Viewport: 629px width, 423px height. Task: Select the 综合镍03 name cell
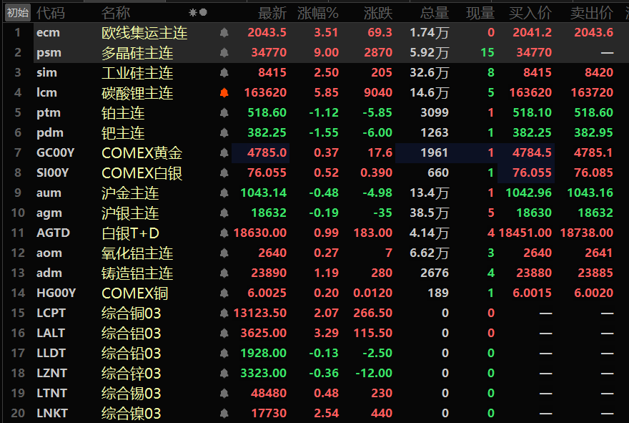click(x=132, y=413)
